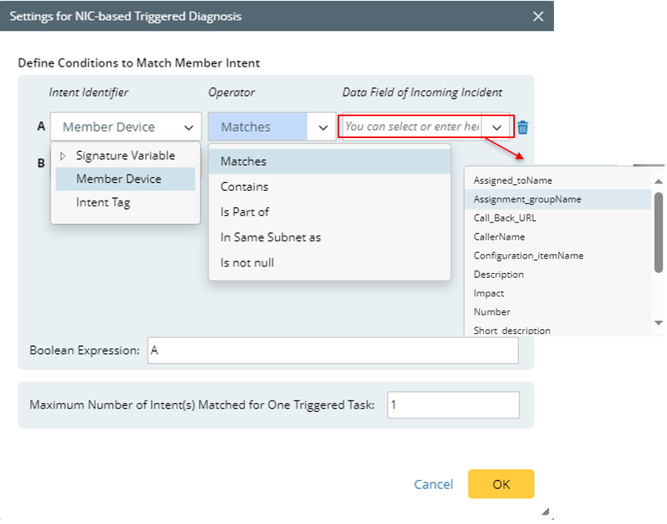Open the Operator Matches dropdown
The image size is (667, 524).
tap(322, 128)
